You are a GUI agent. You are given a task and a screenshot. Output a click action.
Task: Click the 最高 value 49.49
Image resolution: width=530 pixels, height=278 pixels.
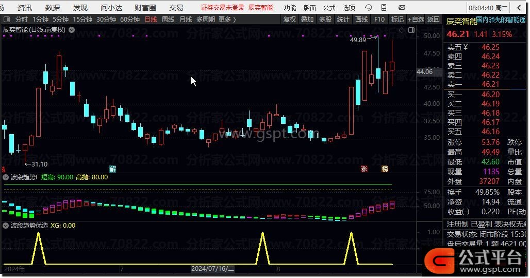(x=490, y=152)
